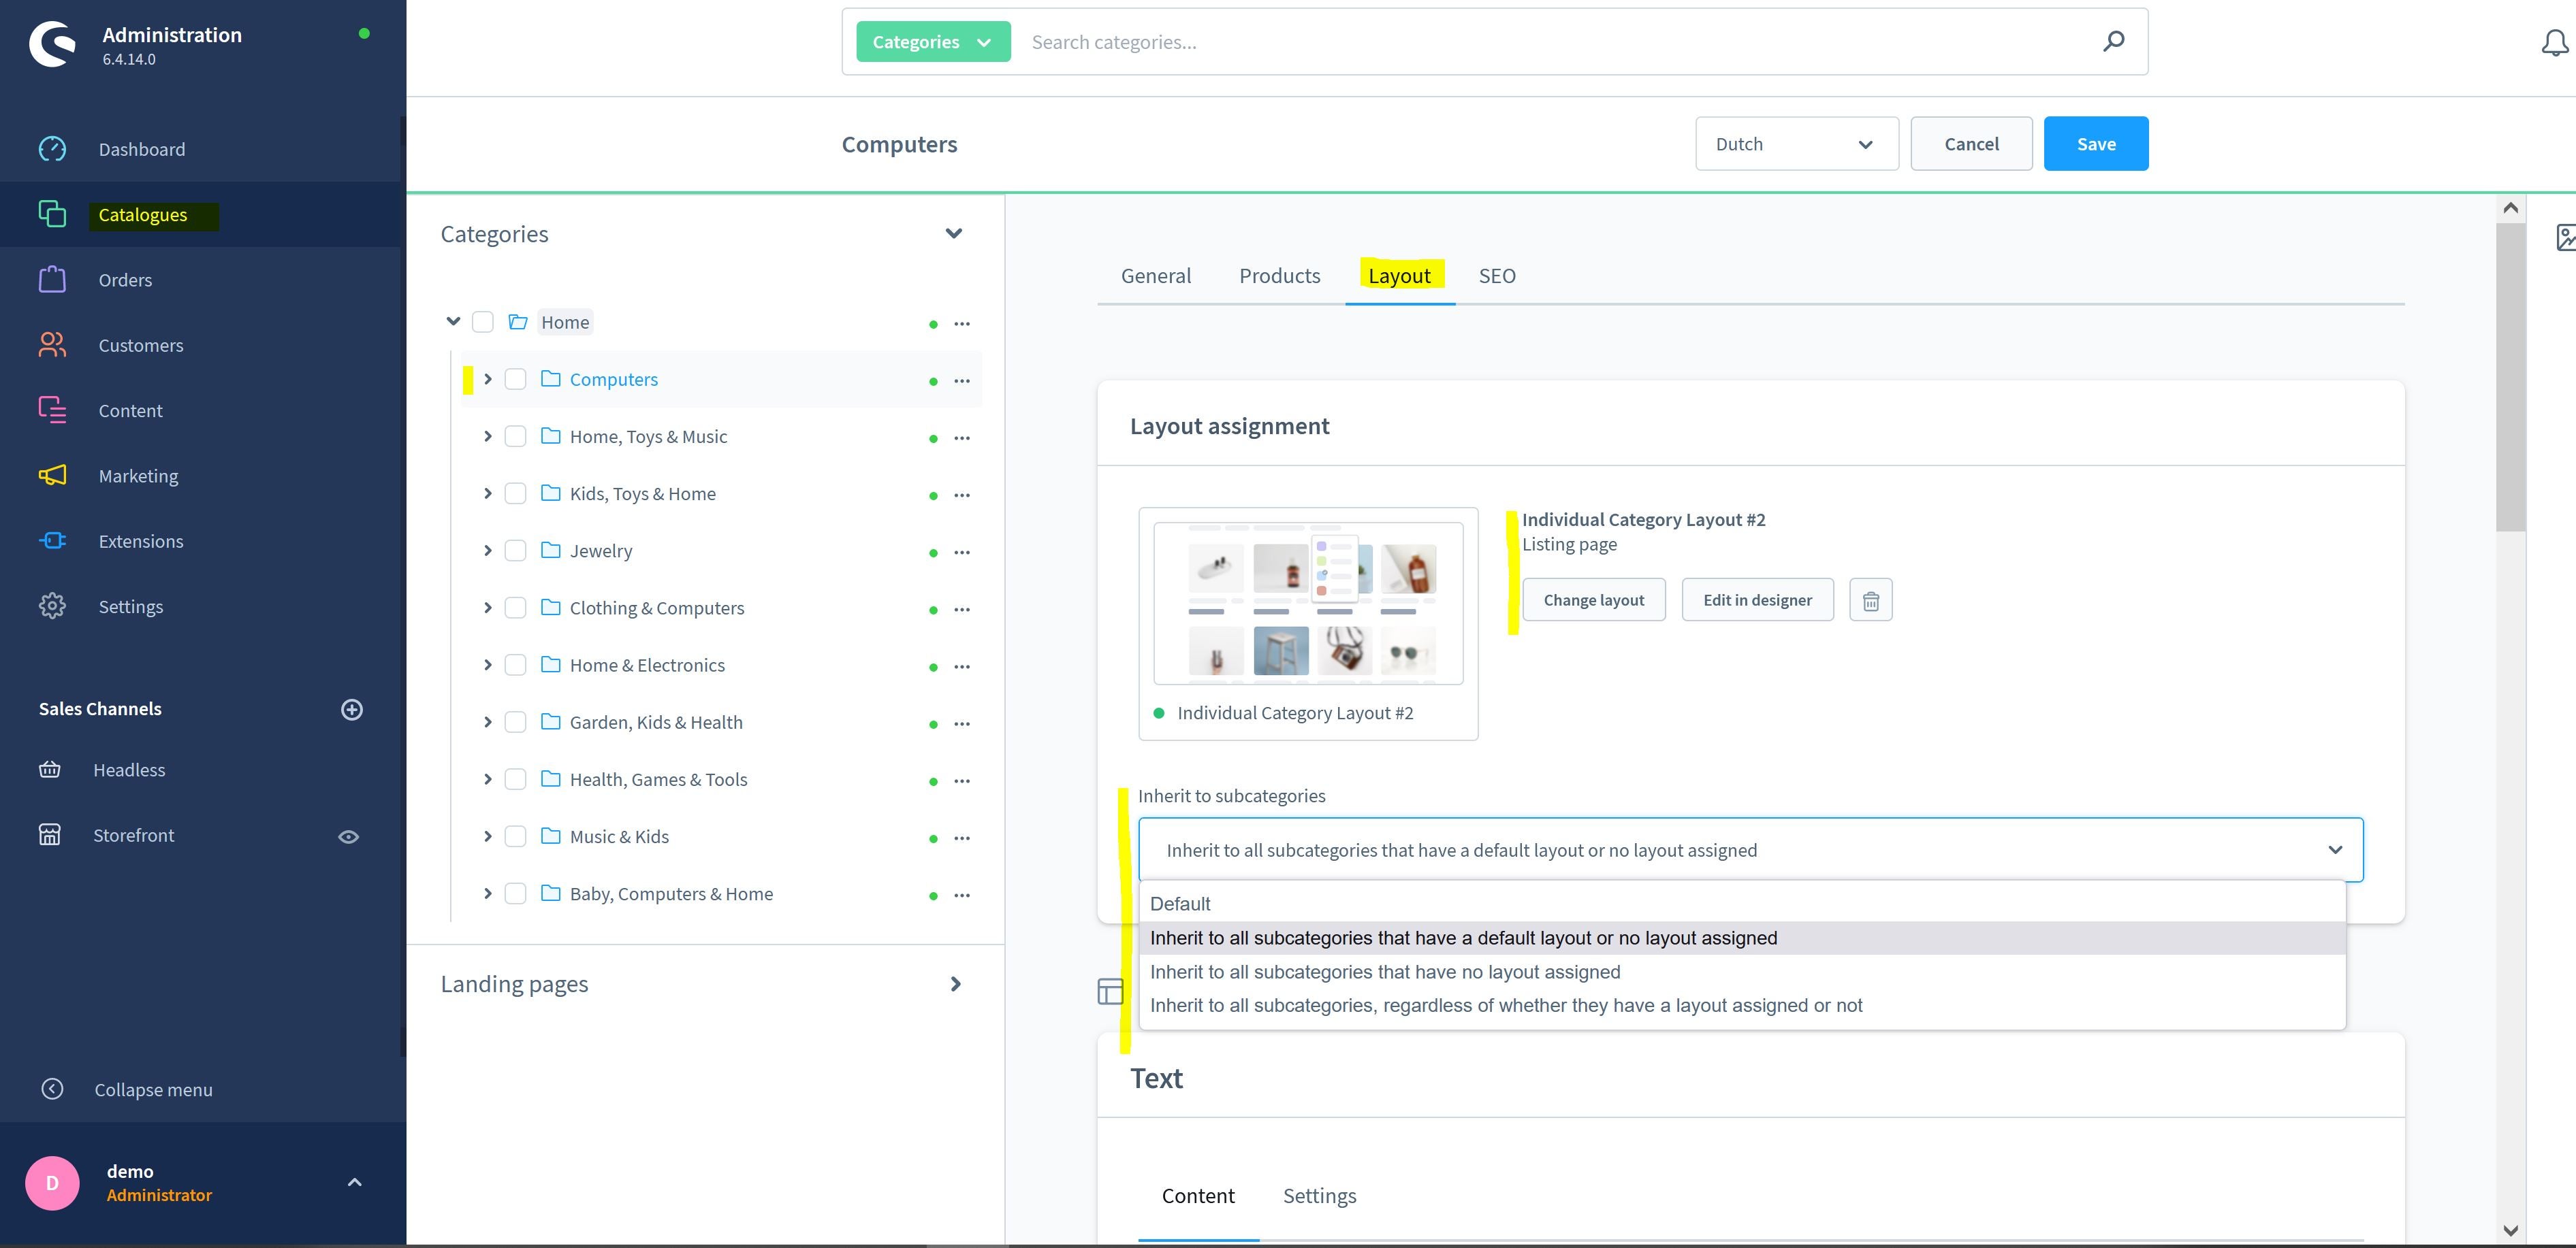The image size is (2576, 1248).
Task: Toggle checkbox next to Computers category
Action: pyautogui.click(x=514, y=379)
